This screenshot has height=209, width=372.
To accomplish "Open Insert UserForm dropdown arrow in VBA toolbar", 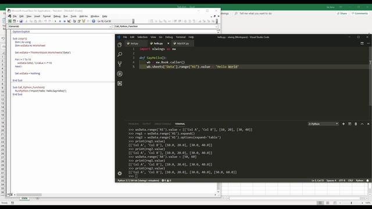I will pos(17,21).
